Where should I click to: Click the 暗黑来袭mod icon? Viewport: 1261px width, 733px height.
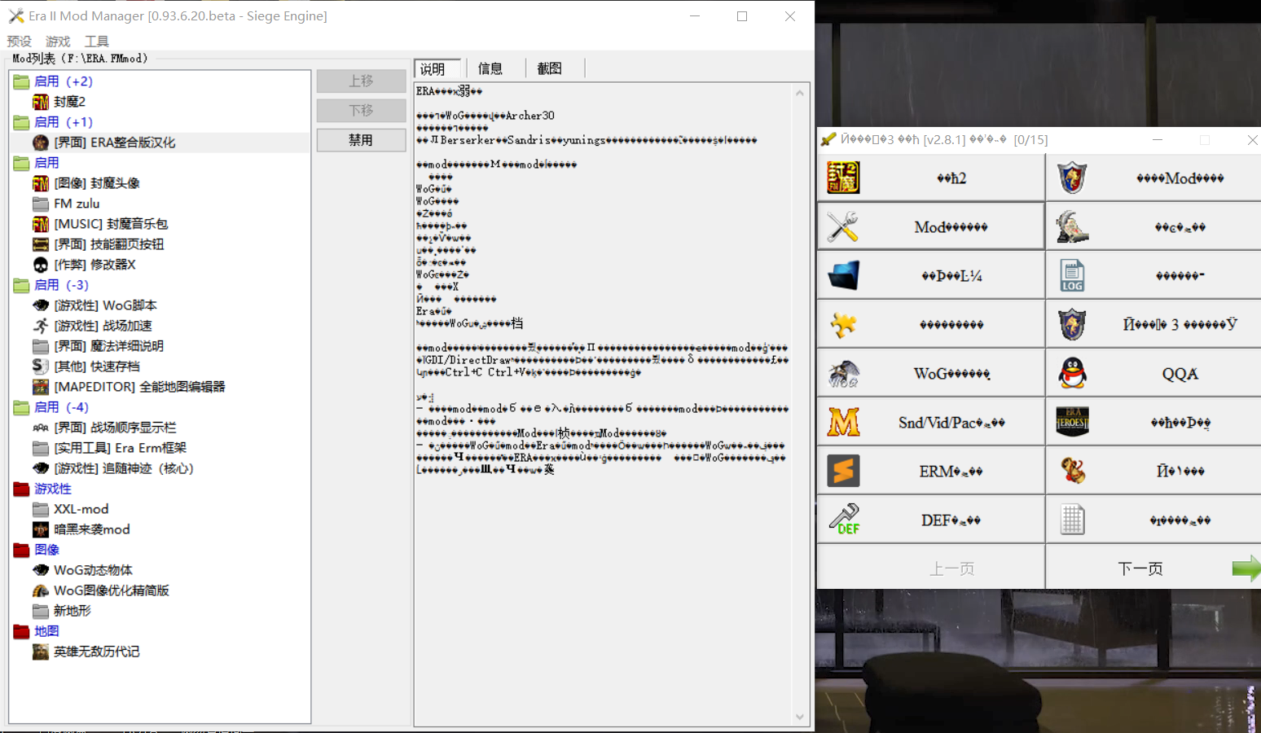(41, 529)
